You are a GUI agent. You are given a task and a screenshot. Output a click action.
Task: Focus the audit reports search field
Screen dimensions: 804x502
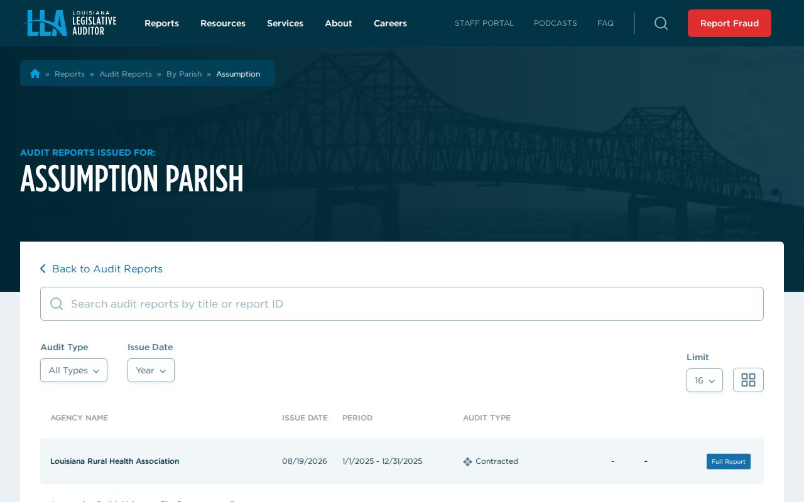pyautogui.click(x=402, y=304)
